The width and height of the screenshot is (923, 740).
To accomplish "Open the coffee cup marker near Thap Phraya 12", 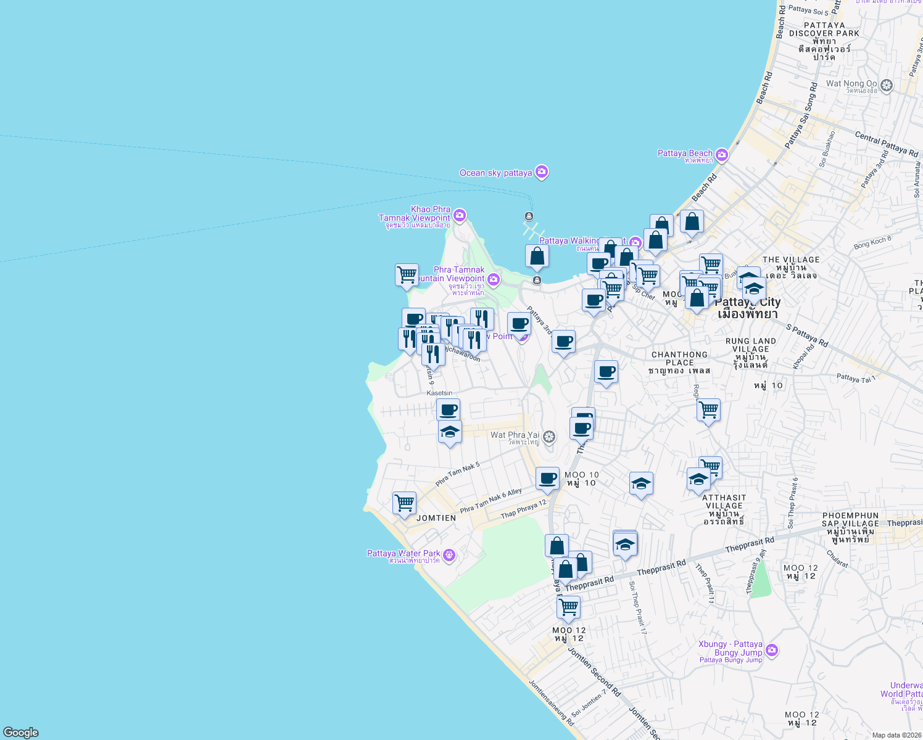I will [x=547, y=479].
